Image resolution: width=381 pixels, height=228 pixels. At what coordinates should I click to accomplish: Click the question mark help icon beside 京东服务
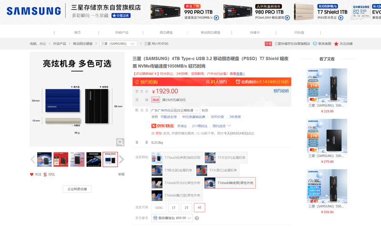pyautogui.click(x=197, y=218)
